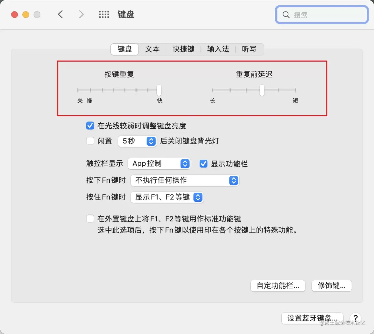Uncheck 显示功能栏 checkbox
This screenshot has height=334, width=374.
203,164
